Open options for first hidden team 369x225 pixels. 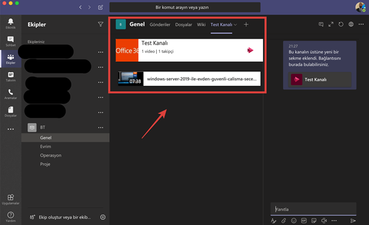pos(101,52)
